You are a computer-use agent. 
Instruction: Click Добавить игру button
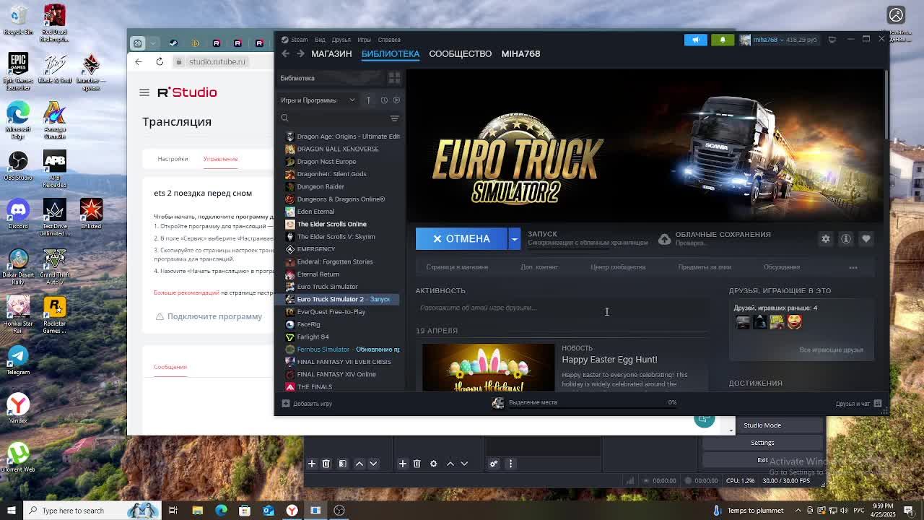coord(307,404)
